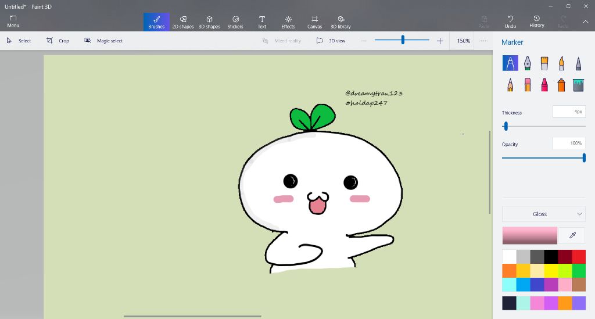Click the Thickness value field
Image resolution: width=595 pixels, height=319 pixels.
click(569, 112)
